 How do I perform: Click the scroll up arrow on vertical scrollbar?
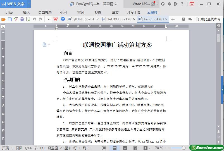click(219, 30)
